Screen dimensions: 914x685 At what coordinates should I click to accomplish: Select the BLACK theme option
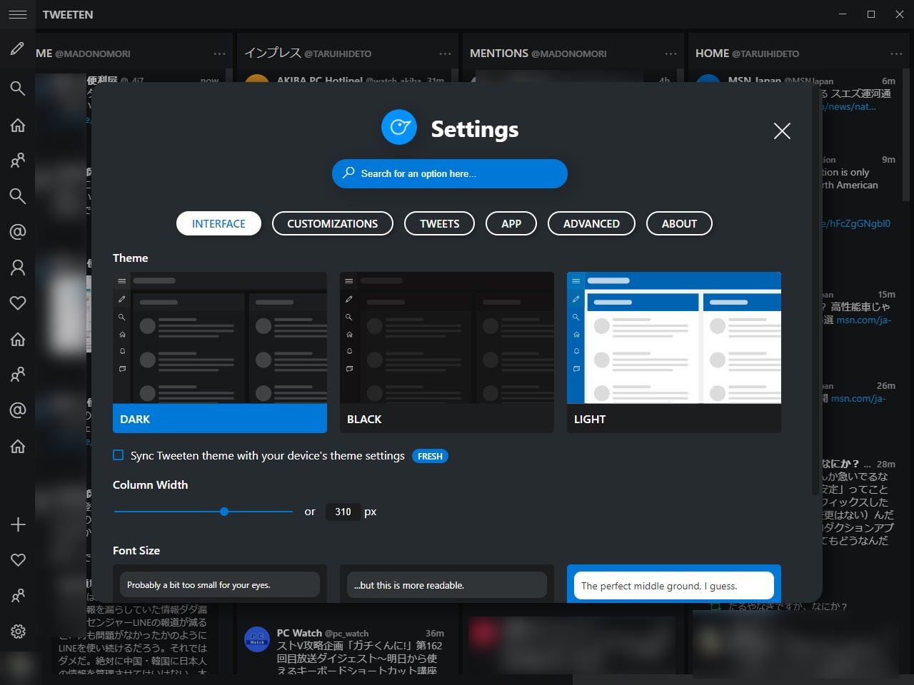click(x=446, y=352)
